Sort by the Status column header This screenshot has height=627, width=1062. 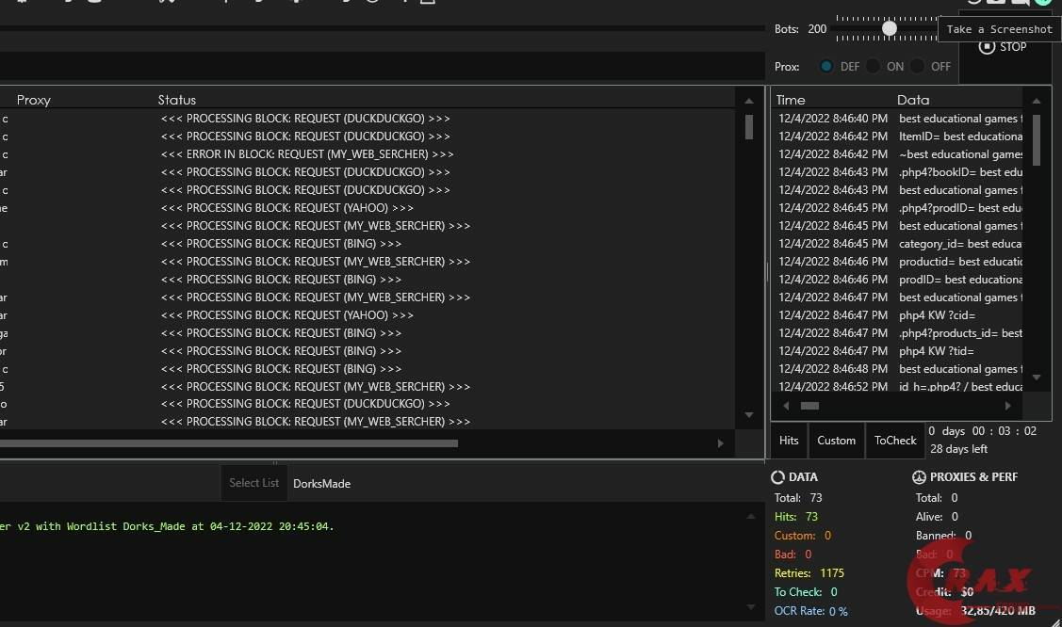click(177, 100)
